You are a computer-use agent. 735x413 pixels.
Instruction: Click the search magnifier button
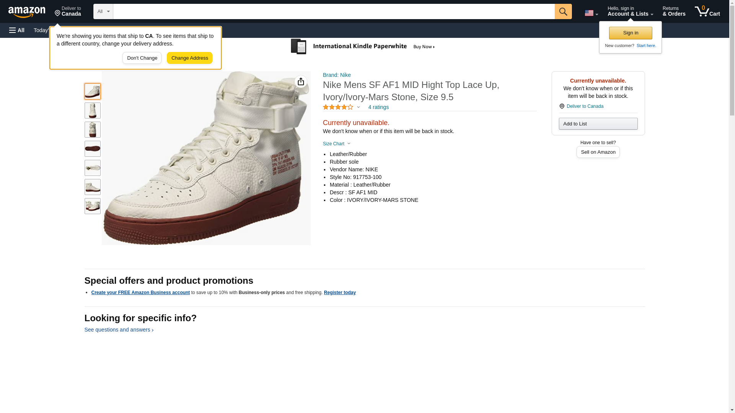click(x=563, y=11)
